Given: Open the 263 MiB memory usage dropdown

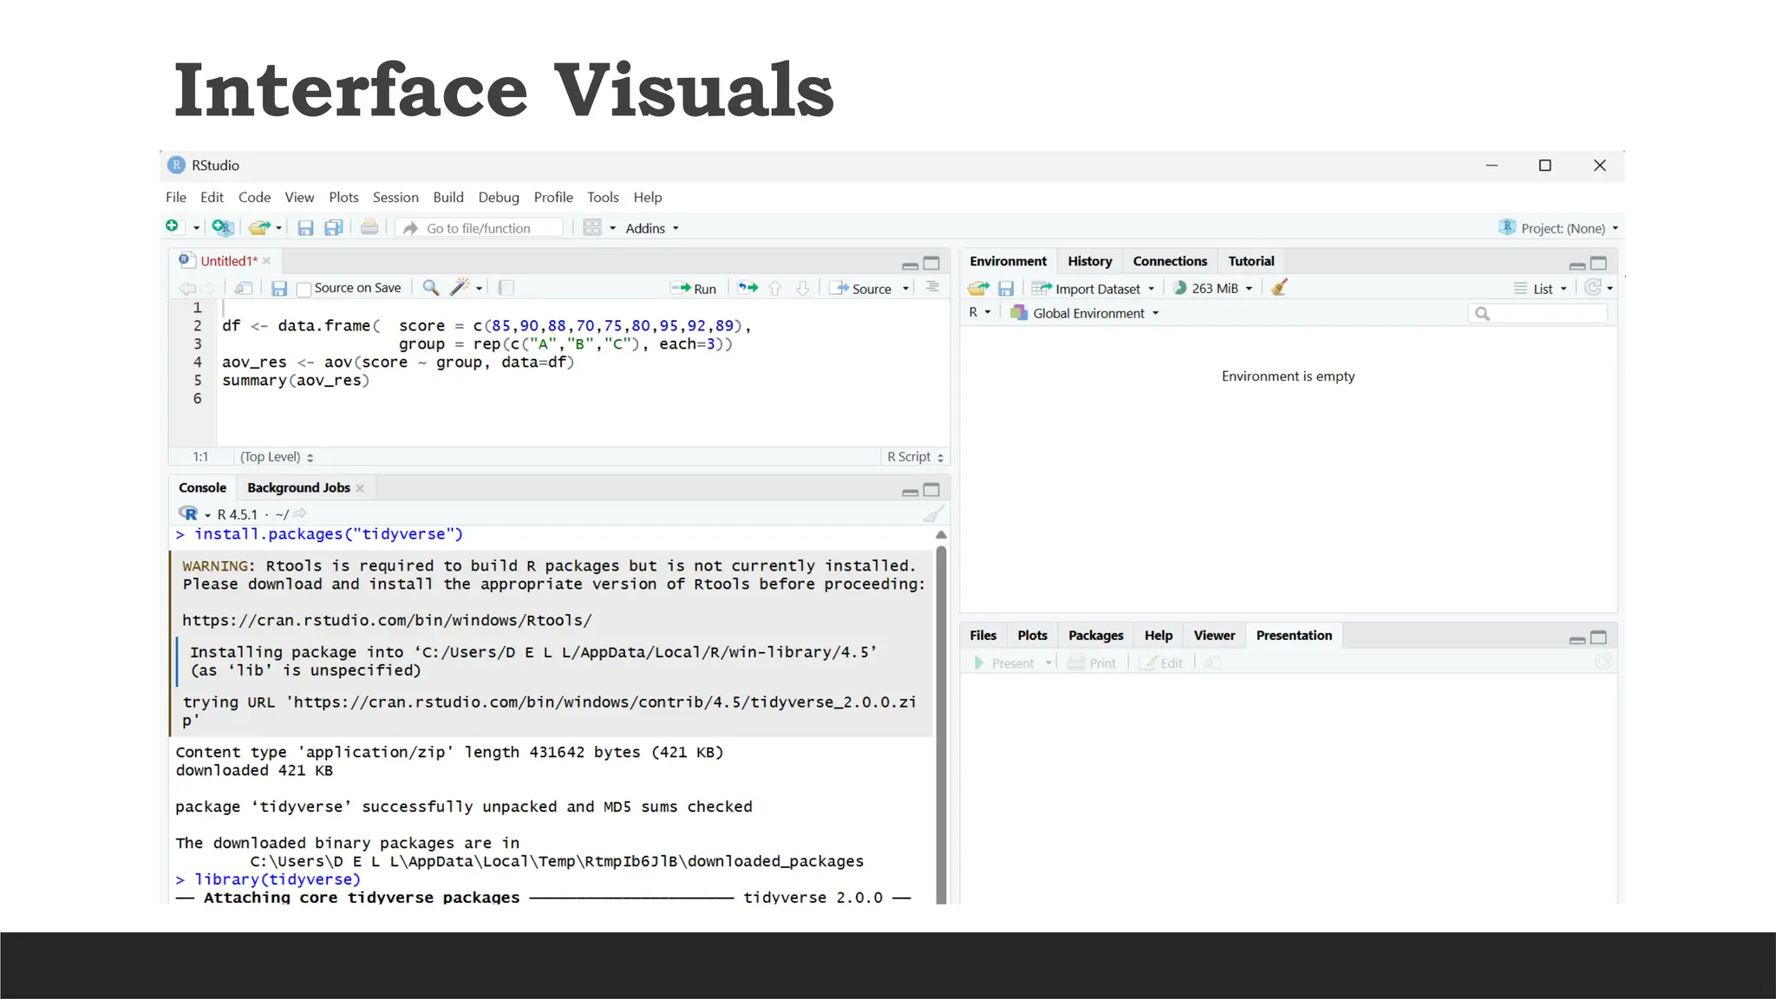Looking at the screenshot, I should point(1212,288).
